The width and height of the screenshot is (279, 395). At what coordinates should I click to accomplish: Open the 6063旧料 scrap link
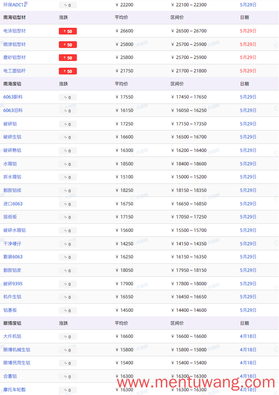pos(13,110)
